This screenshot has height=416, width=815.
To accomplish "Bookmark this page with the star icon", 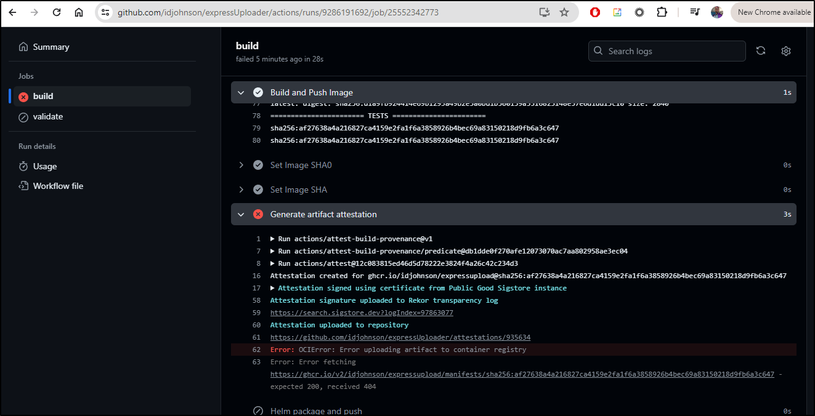I will (564, 12).
